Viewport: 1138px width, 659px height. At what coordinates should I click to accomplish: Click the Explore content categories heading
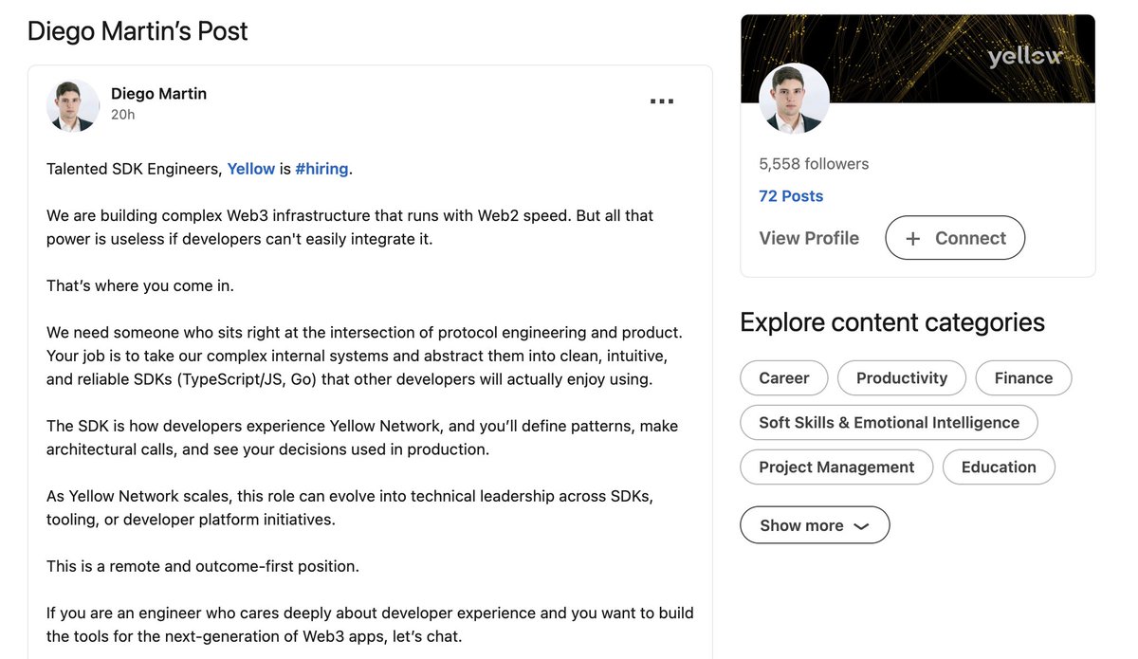892,322
